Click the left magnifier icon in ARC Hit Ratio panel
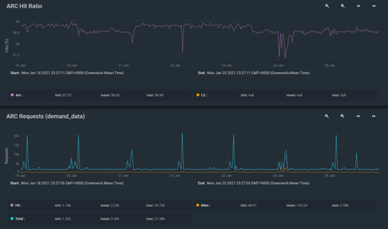The height and width of the screenshot is (229, 388). (x=327, y=6)
